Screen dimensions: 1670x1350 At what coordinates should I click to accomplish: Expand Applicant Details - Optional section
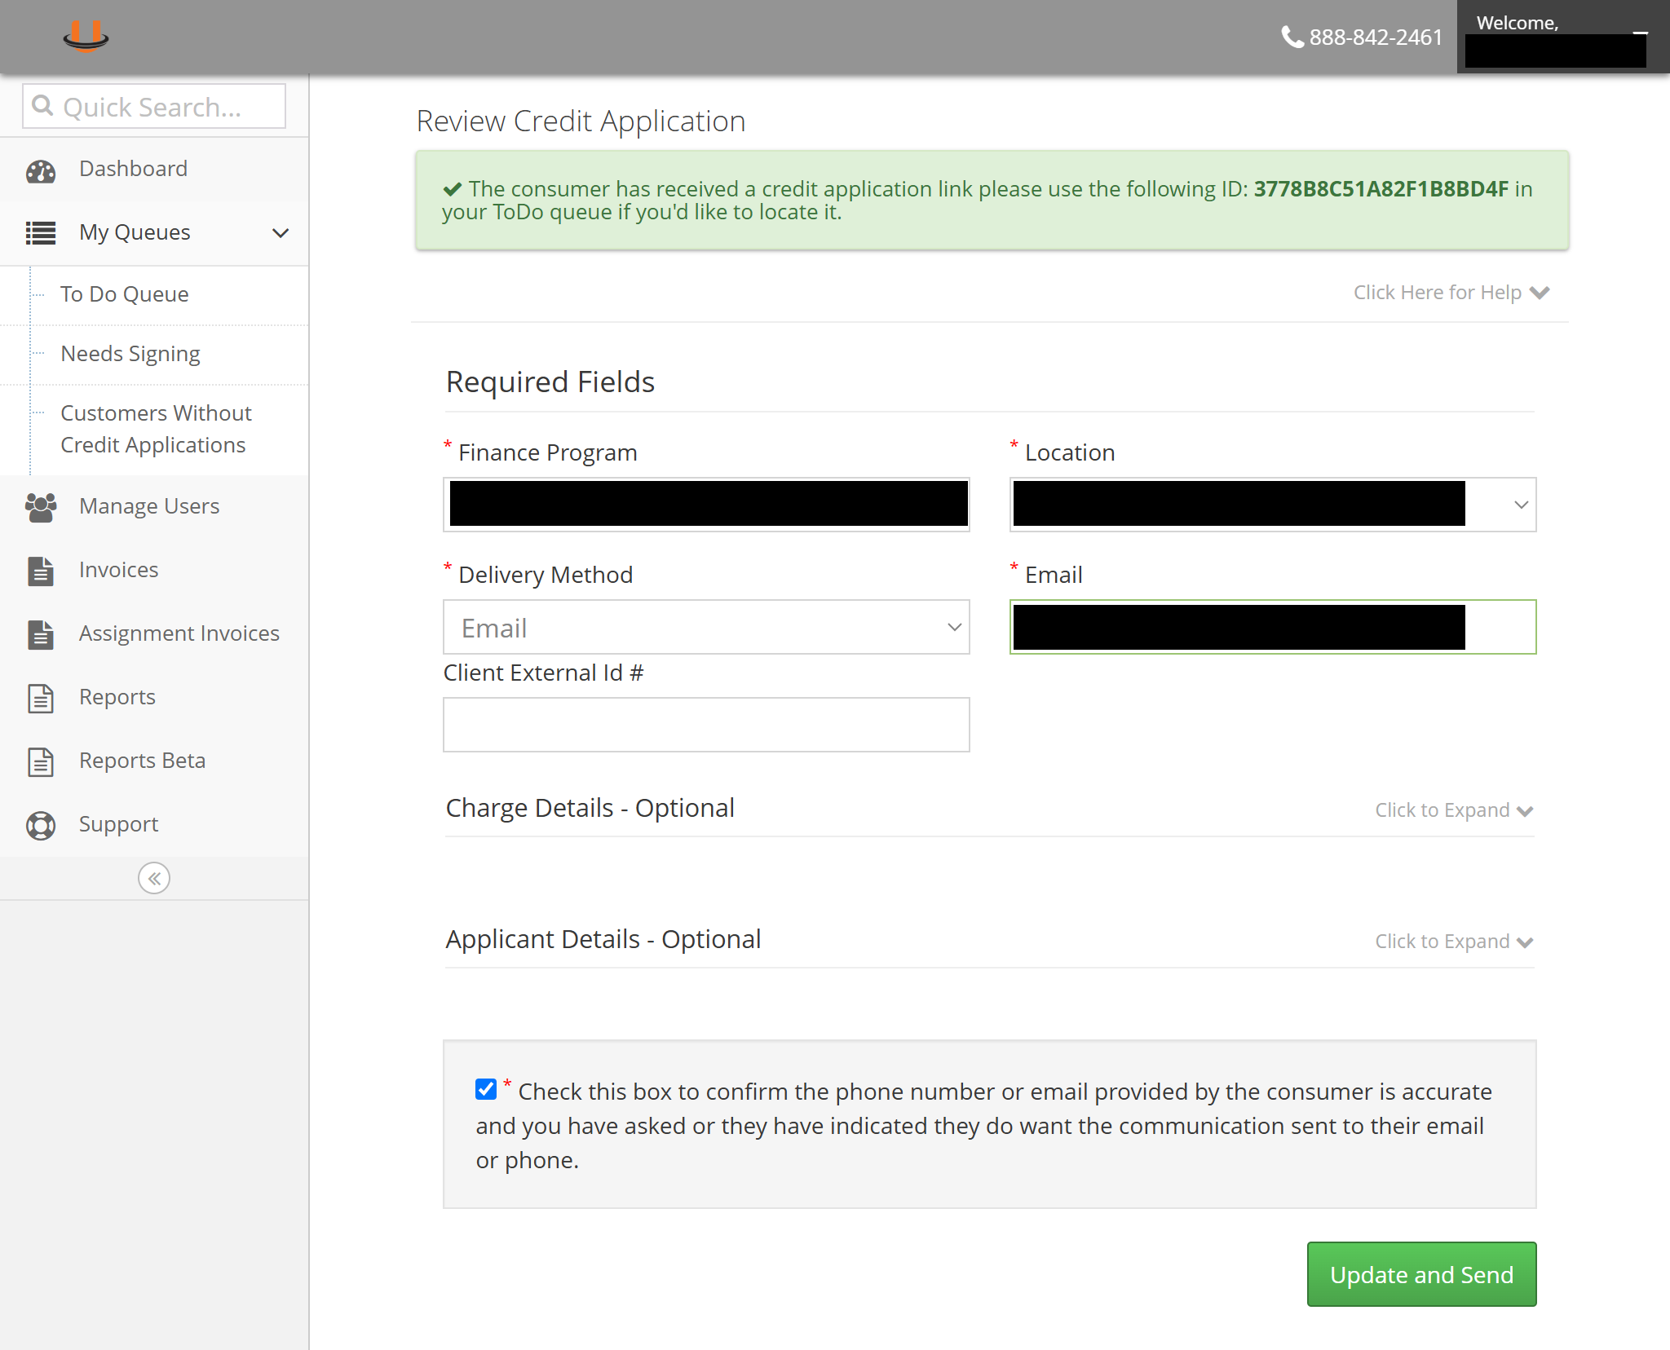tap(1454, 941)
